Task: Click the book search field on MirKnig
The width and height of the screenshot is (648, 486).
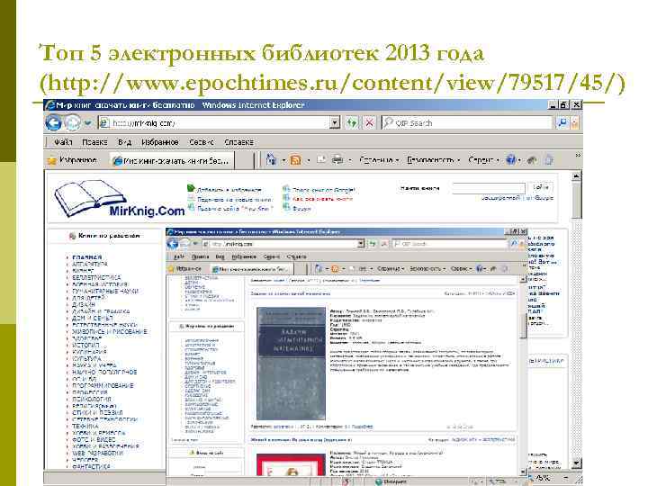Action: (x=489, y=188)
